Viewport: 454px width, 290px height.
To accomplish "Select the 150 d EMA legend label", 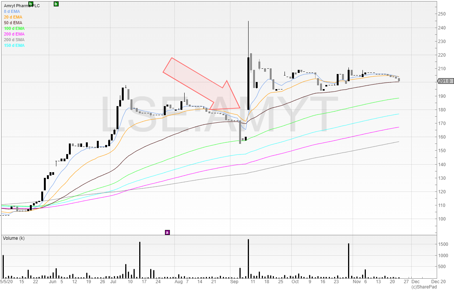I will coord(14,45).
